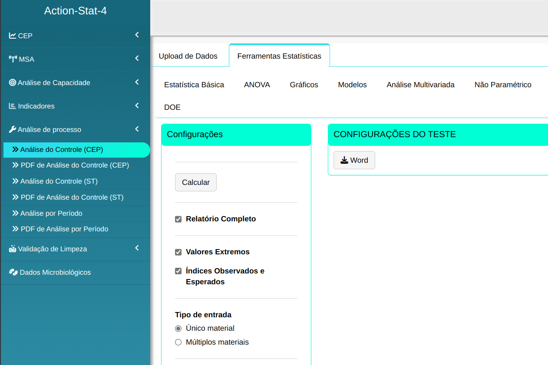
Task: Collapse the Análise de processo chevron
Action: click(137, 129)
